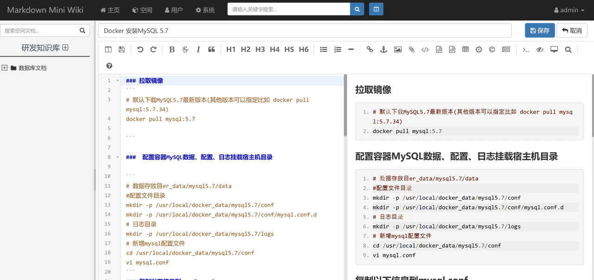Insert preformatted text block icon
This screenshot has width=594, height=280.
click(439, 50)
